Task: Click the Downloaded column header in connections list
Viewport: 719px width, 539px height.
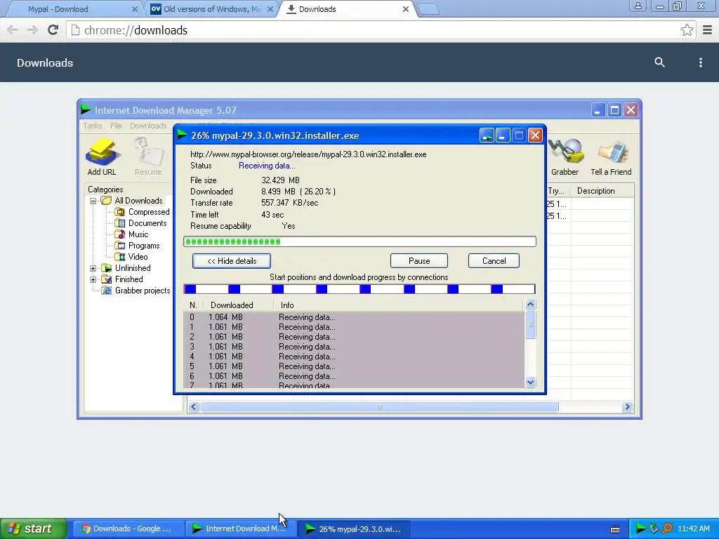Action: point(237,305)
